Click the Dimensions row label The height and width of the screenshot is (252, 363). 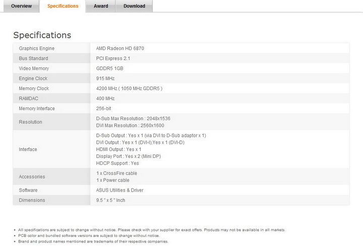tap(32, 200)
